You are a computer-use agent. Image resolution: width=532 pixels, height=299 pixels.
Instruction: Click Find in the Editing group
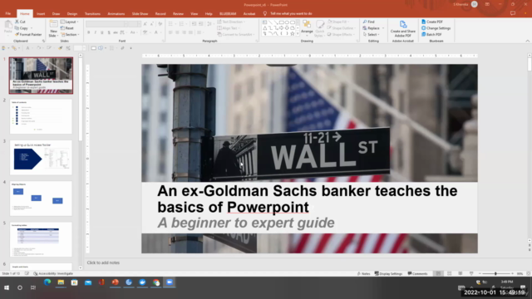[368, 22]
